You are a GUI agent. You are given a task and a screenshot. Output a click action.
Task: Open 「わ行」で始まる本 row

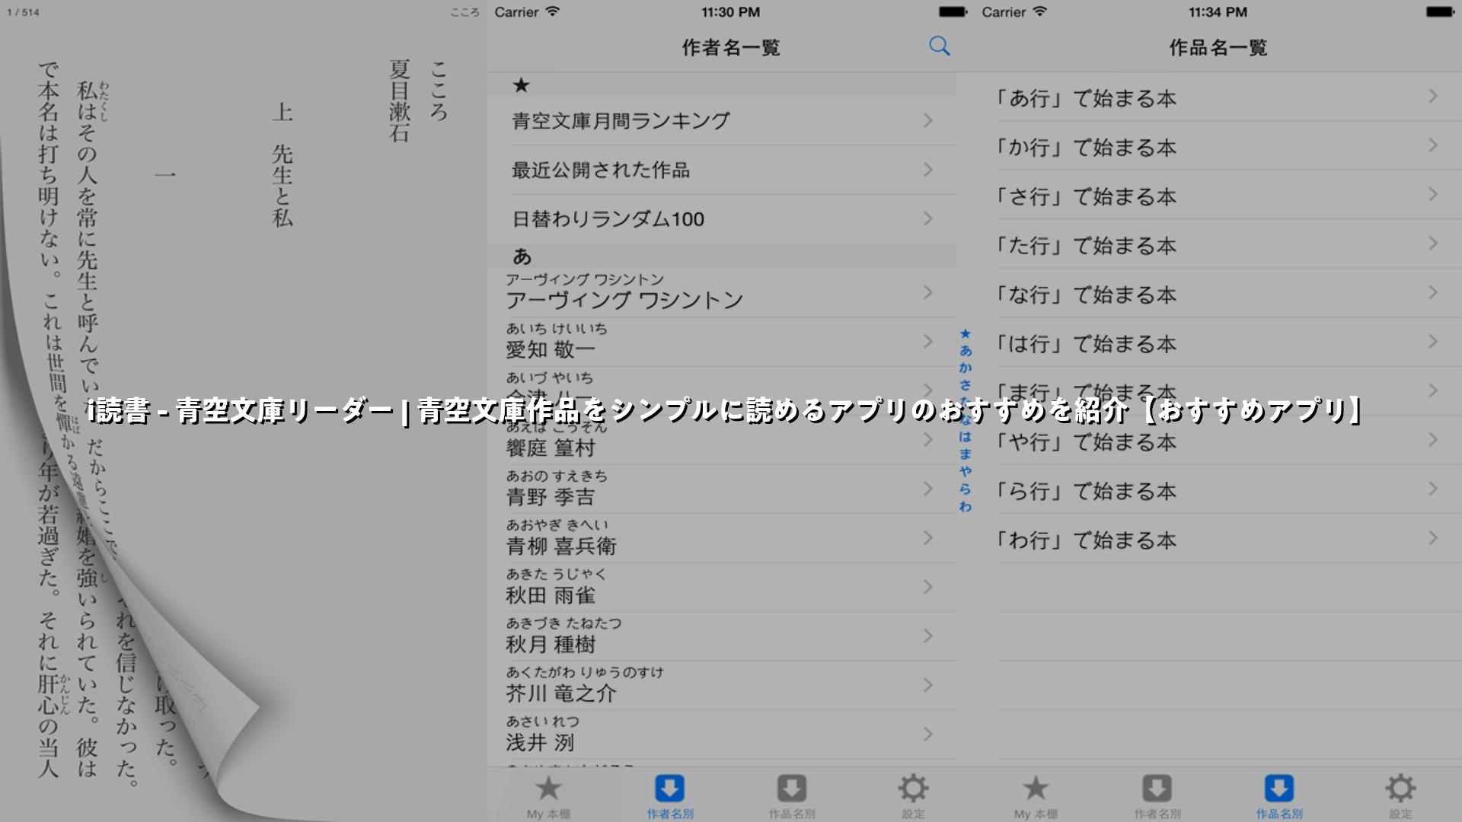(x=1218, y=538)
